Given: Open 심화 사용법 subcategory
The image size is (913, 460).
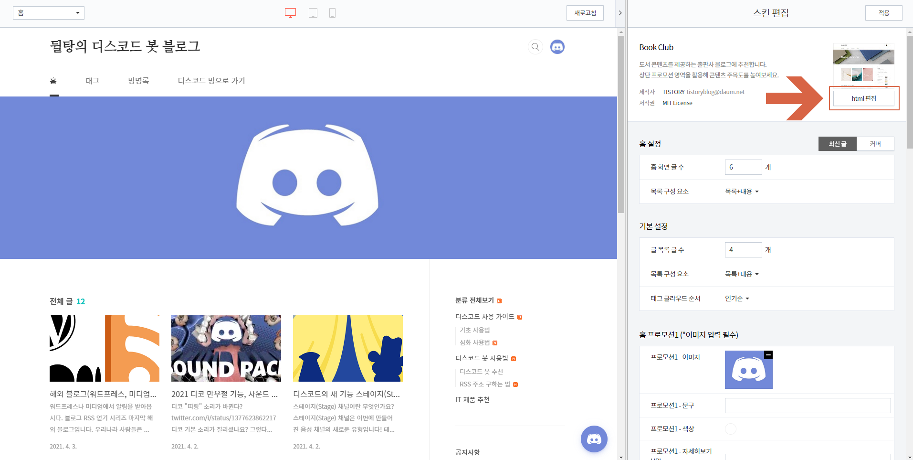Looking at the screenshot, I should tap(475, 342).
